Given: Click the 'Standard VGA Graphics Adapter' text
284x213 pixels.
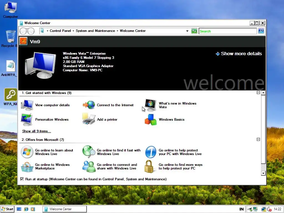Looking at the screenshot, I should tap(88, 66).
